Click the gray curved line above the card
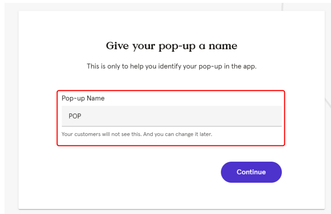The width and height of the screenshot is (331, 214). tap(282, 7)
